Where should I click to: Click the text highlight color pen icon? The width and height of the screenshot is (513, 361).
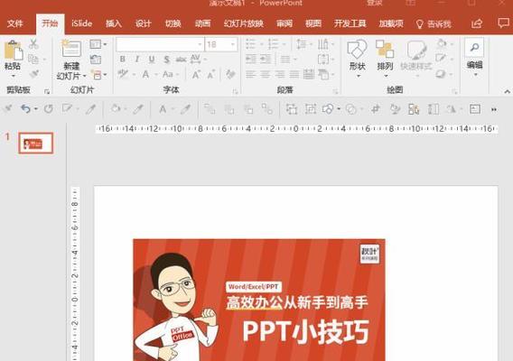(123, 74)
